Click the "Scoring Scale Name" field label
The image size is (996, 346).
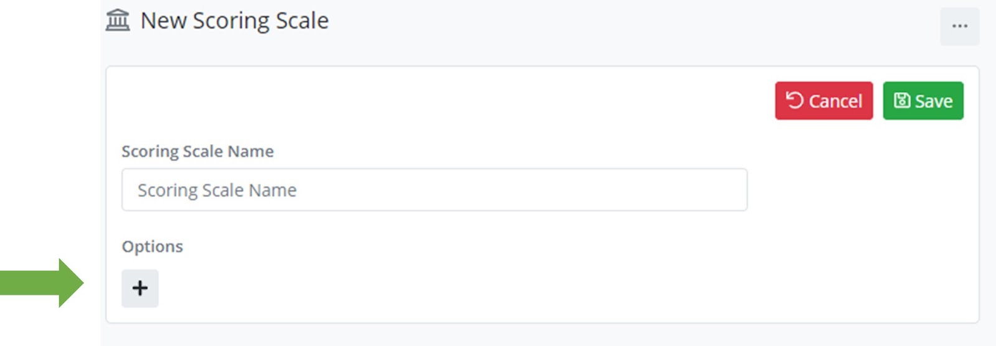tap(197, 152)
